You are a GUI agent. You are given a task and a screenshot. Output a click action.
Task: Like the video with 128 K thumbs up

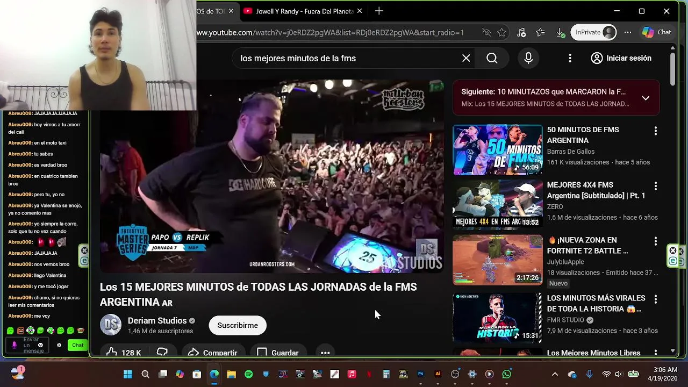124,352
